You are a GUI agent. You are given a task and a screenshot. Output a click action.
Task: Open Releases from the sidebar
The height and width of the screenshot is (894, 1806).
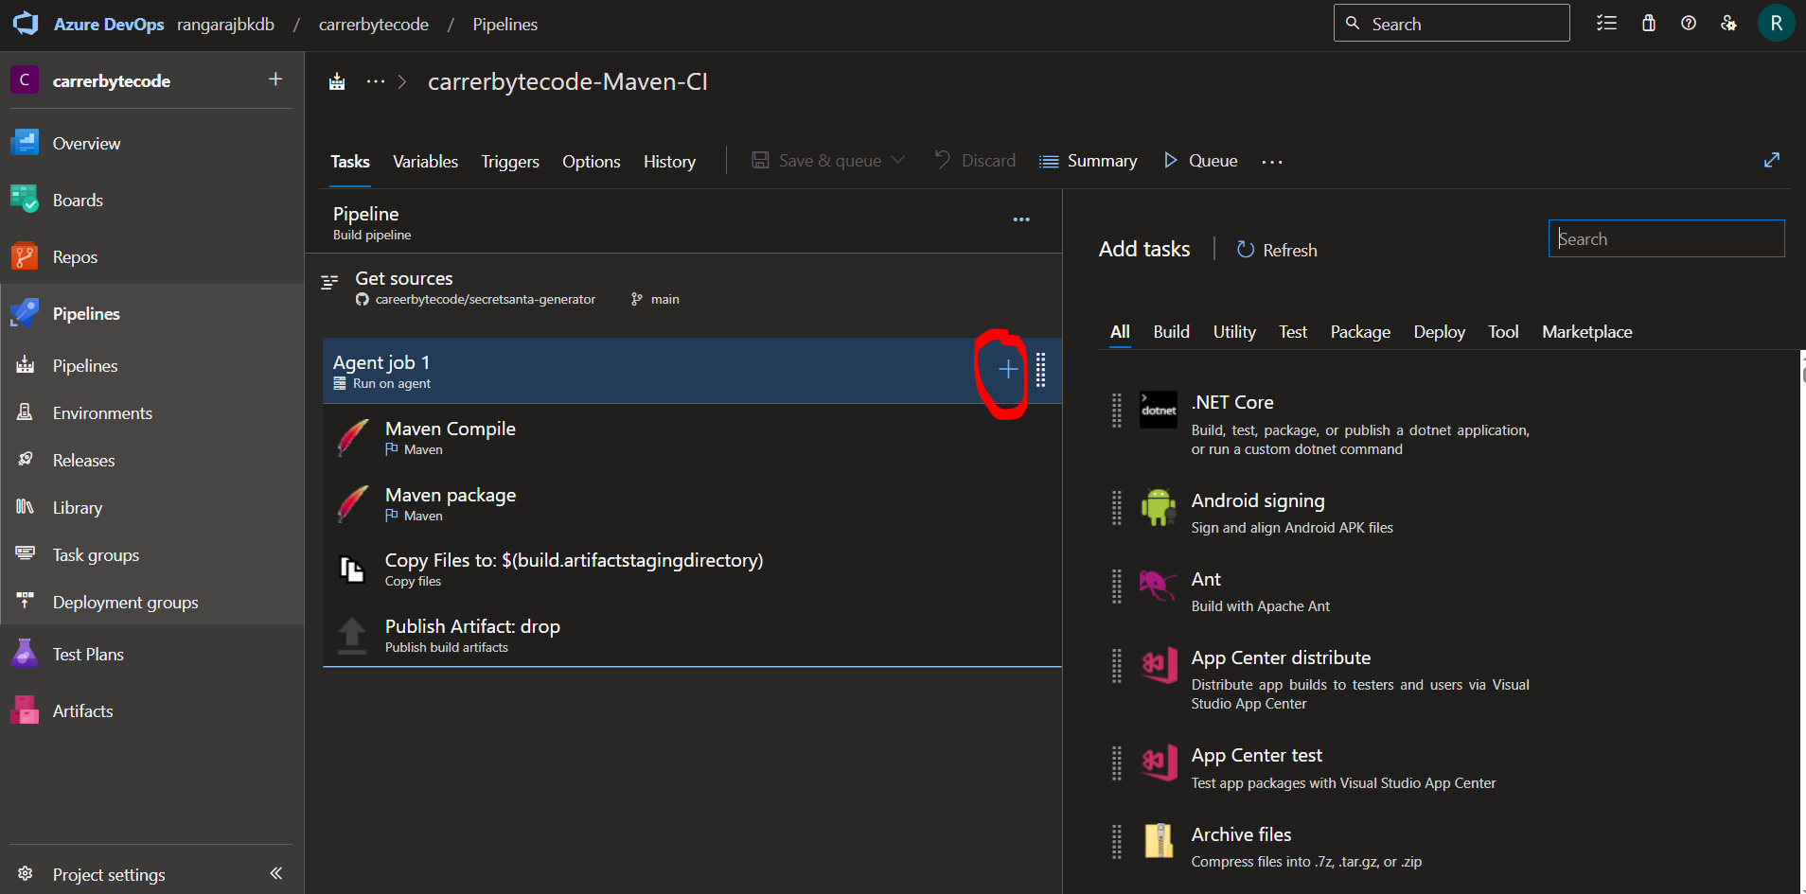pos(83,460)
